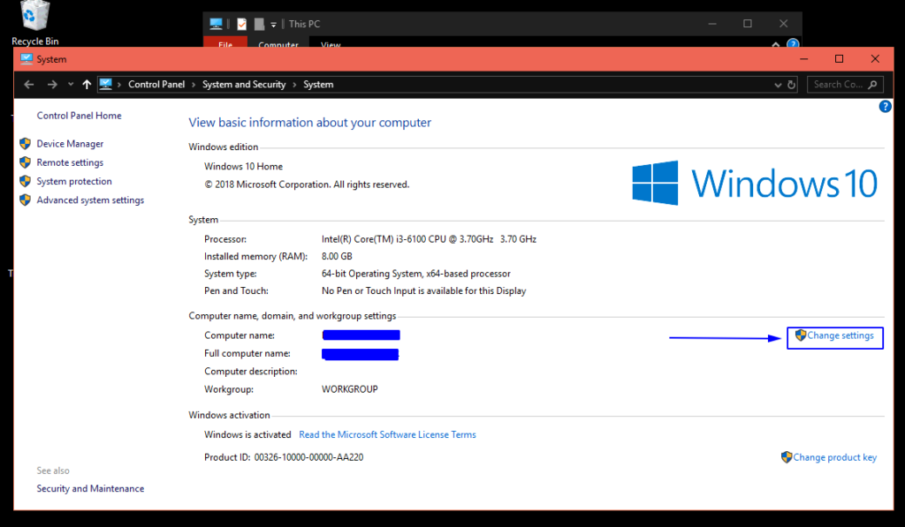Open address bar history dropdown

click(x=778, y=85)
